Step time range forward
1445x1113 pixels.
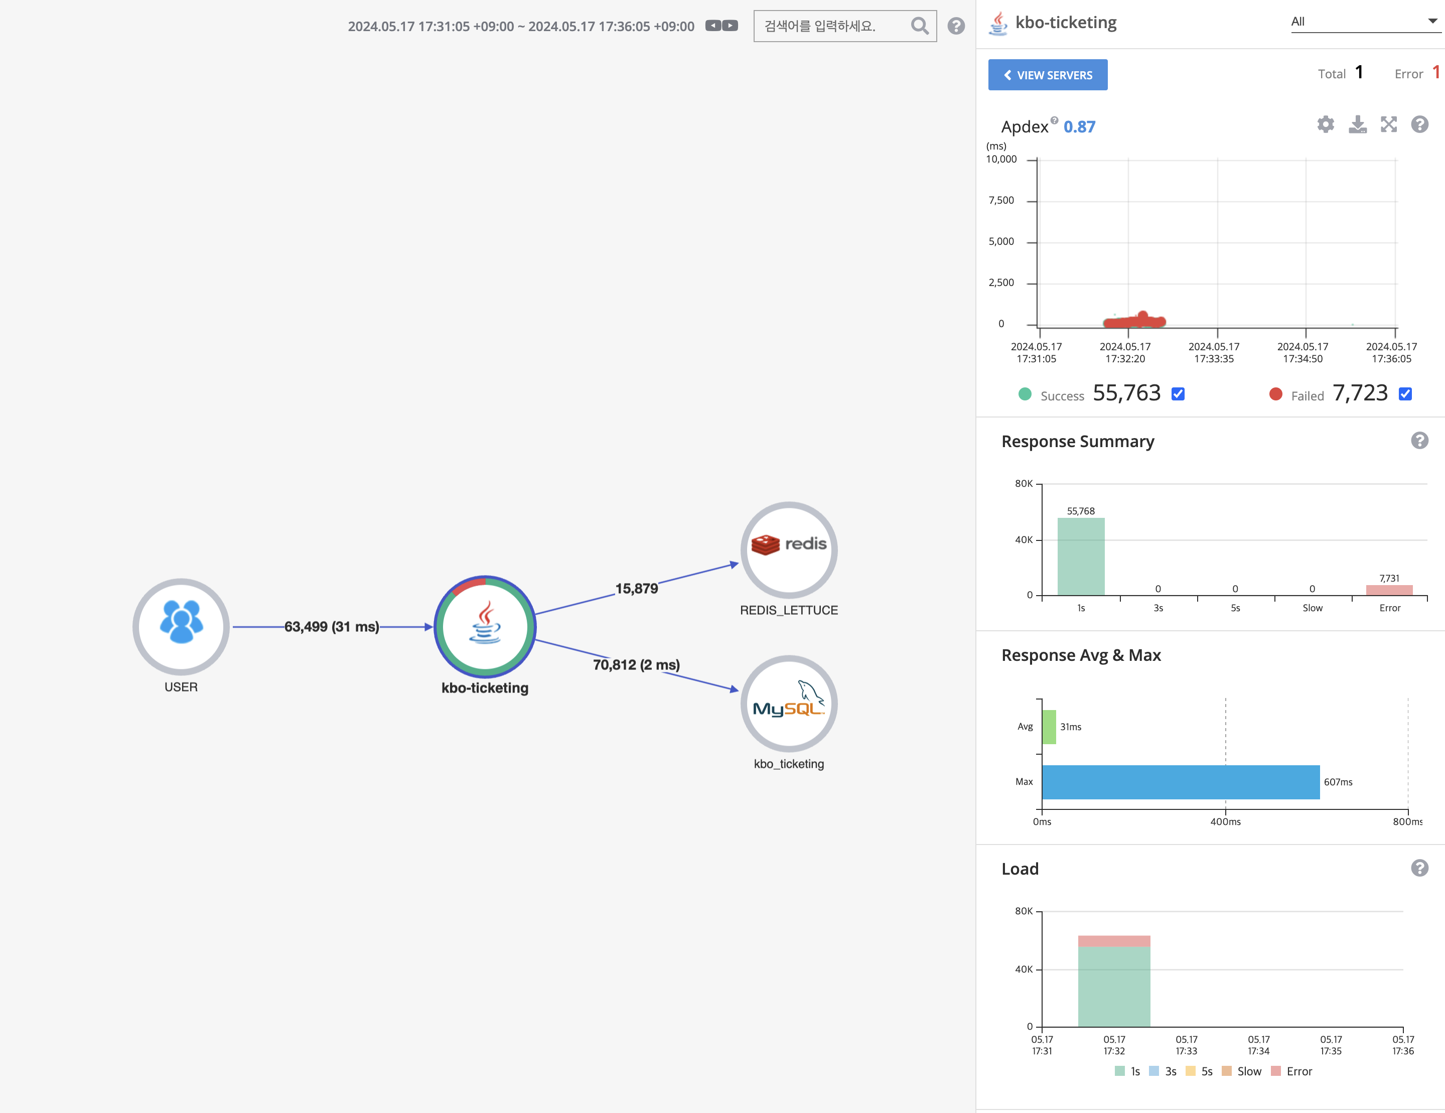(x=730, y=26)
